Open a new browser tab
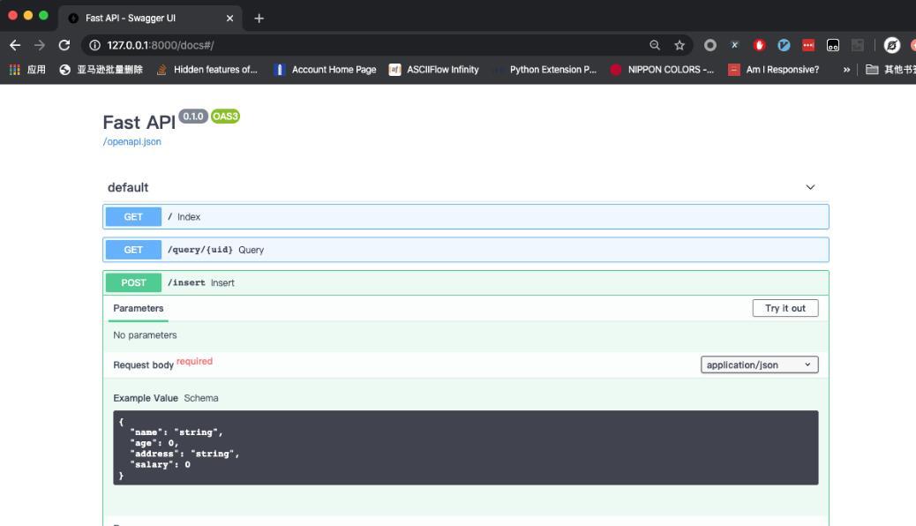916x526 pixels. coord(259,19)
